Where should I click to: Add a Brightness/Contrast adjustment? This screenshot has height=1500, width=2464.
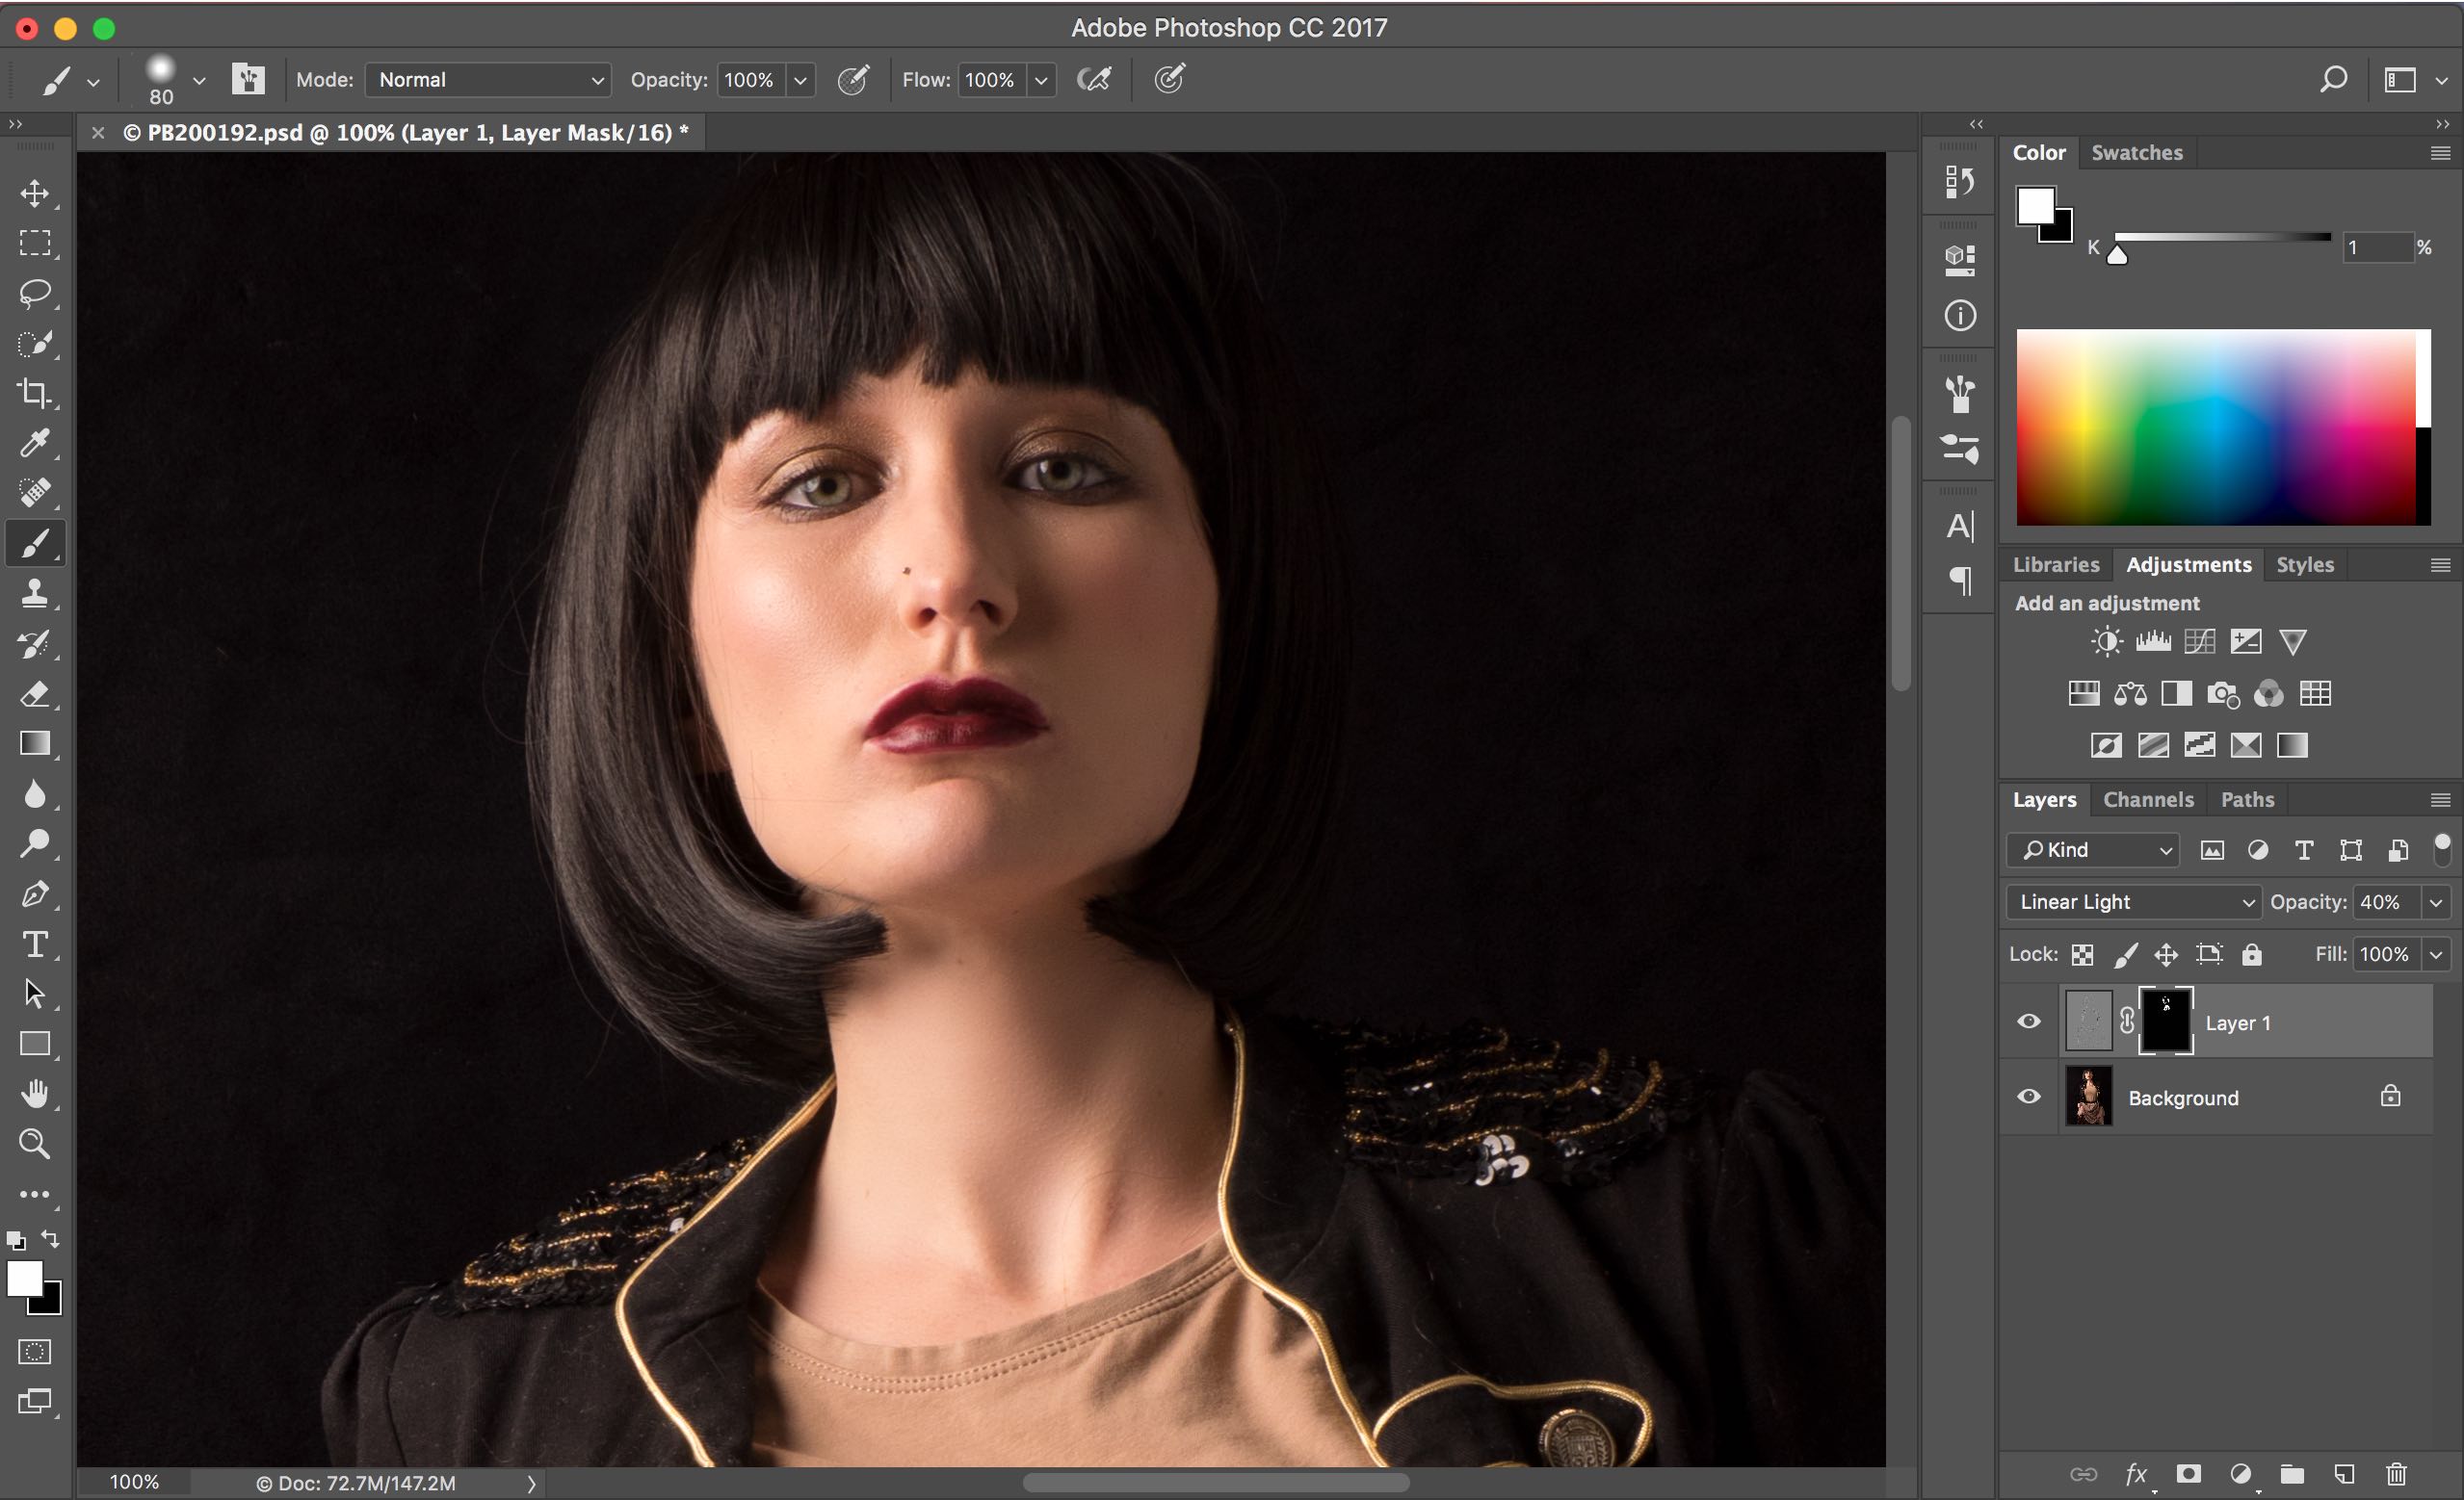point(2105,640)
